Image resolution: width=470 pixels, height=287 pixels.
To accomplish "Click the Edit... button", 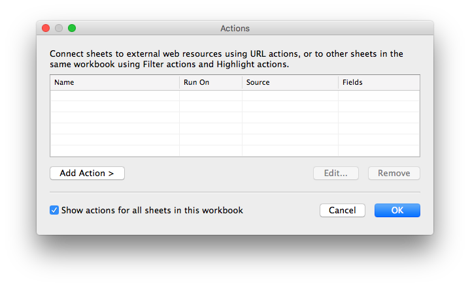I will (336, 173).
